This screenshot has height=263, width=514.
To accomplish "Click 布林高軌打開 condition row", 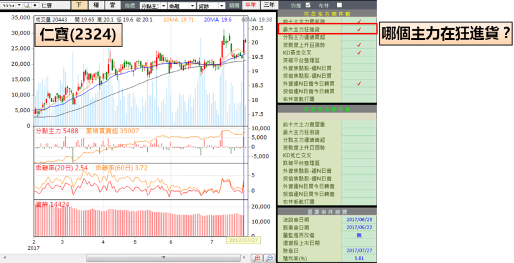I will click(x=327, y=99).
